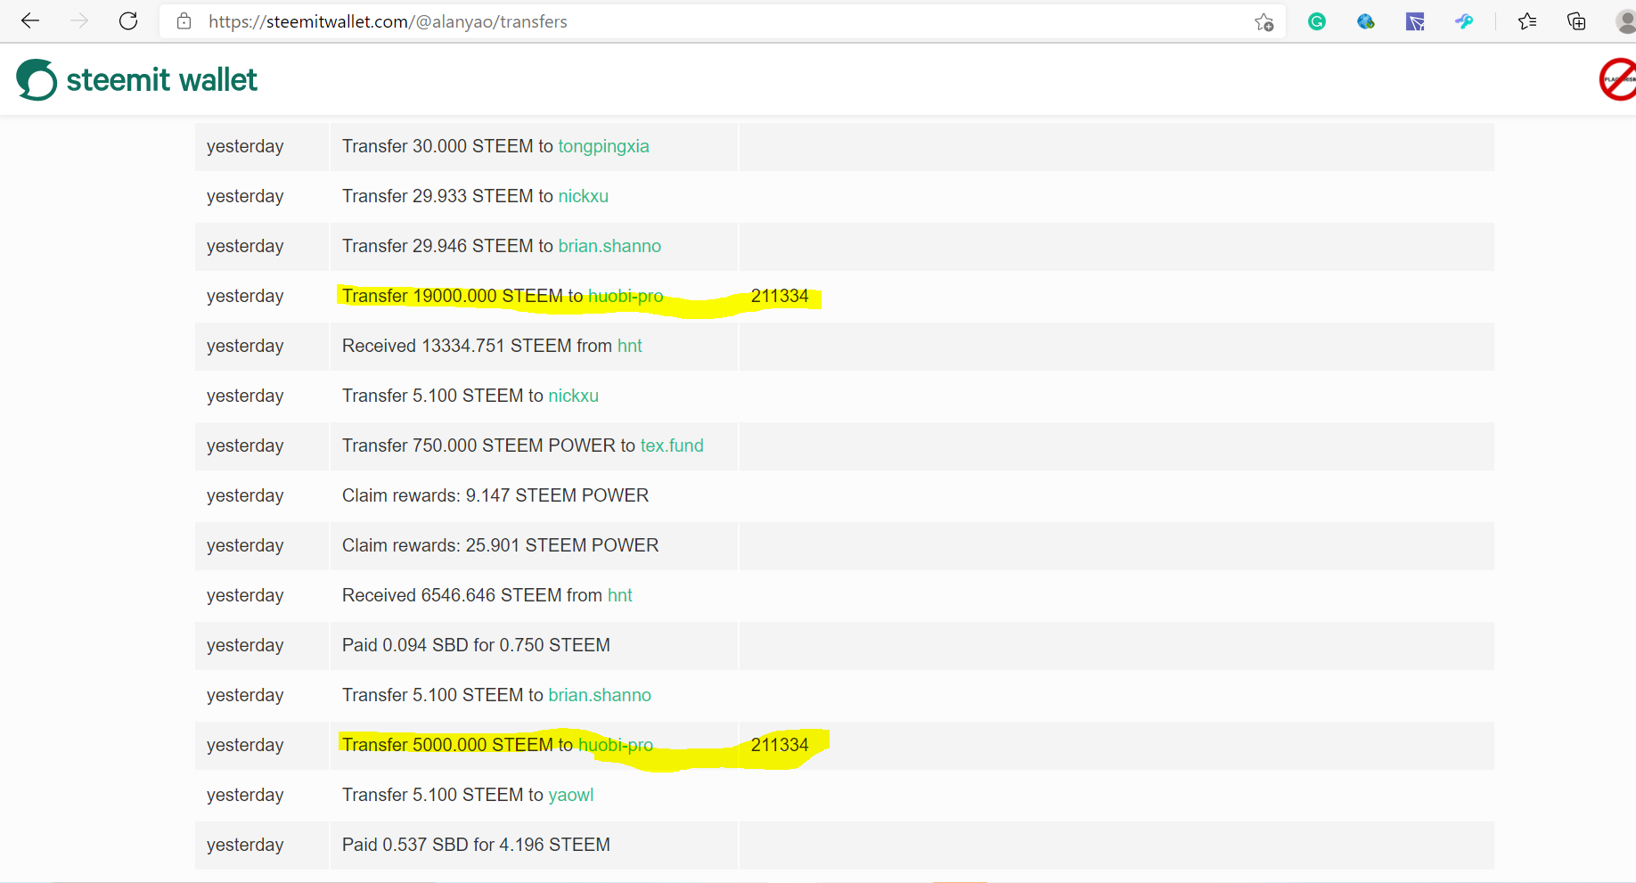Open nickxu in the first 5.100 STEEM transfer
The width and height of the screenshot is (1636, 883).
(x=573, y=396)
